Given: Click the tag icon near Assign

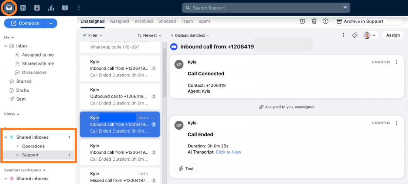Looking at the screenshot, I should tap(355, 35).
